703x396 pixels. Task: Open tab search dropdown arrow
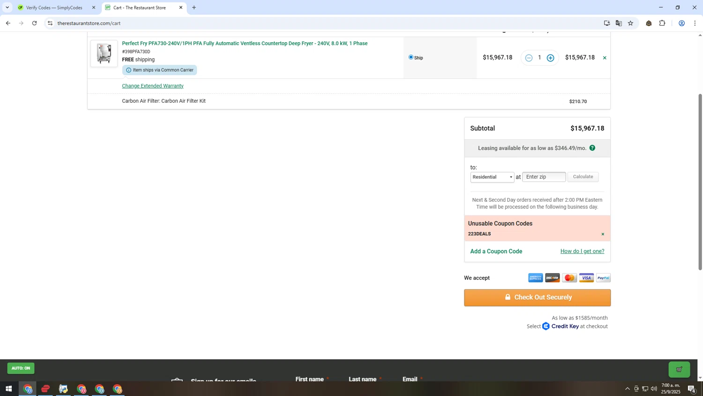coord(7,8)
